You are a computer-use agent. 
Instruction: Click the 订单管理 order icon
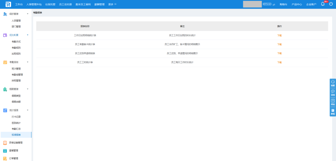[5, 159]
